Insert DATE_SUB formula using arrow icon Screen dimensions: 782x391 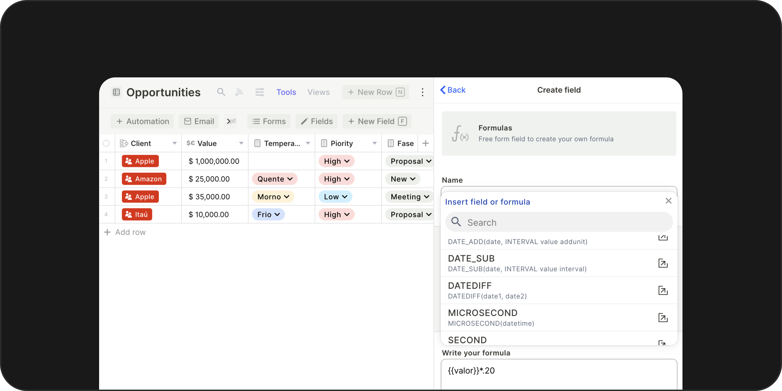(x=663, y=263)
